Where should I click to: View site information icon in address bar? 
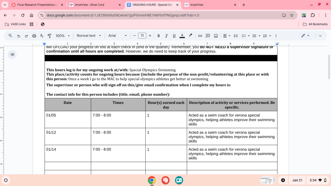pyautogui.click(x=42, y=15)
